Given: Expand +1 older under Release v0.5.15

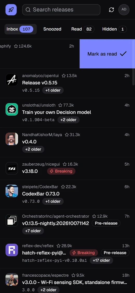Looking at the screenshot, I should pos(53,90).
